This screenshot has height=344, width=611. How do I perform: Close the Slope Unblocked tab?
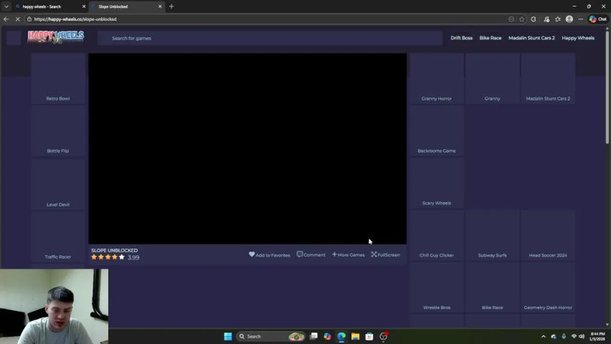coord(160,6)
